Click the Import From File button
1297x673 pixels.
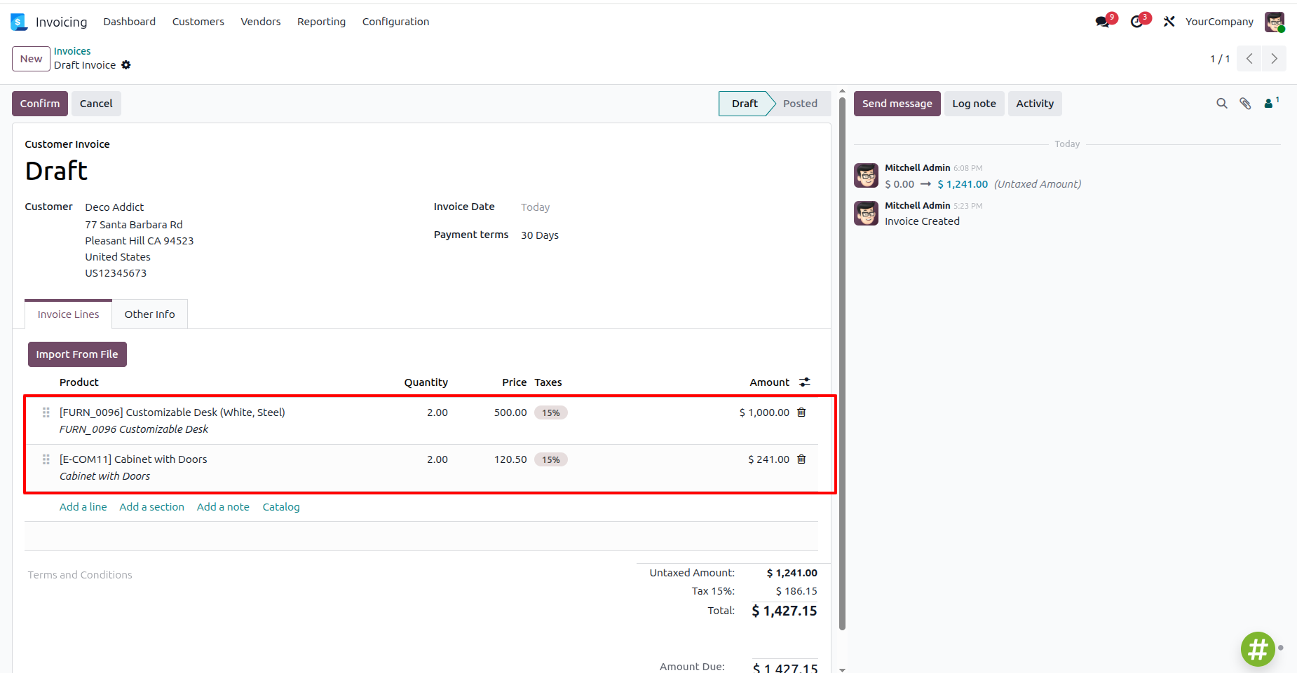(77, 354)
